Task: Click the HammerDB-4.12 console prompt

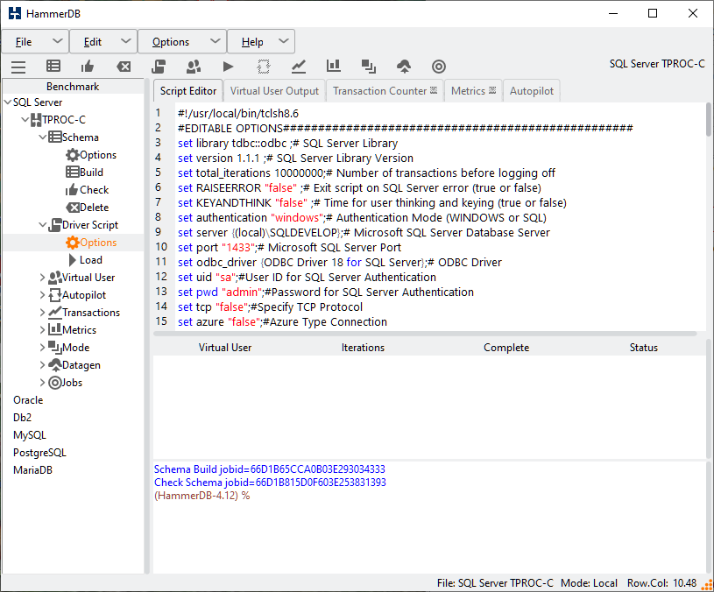Action: click(x=201, y=496)
